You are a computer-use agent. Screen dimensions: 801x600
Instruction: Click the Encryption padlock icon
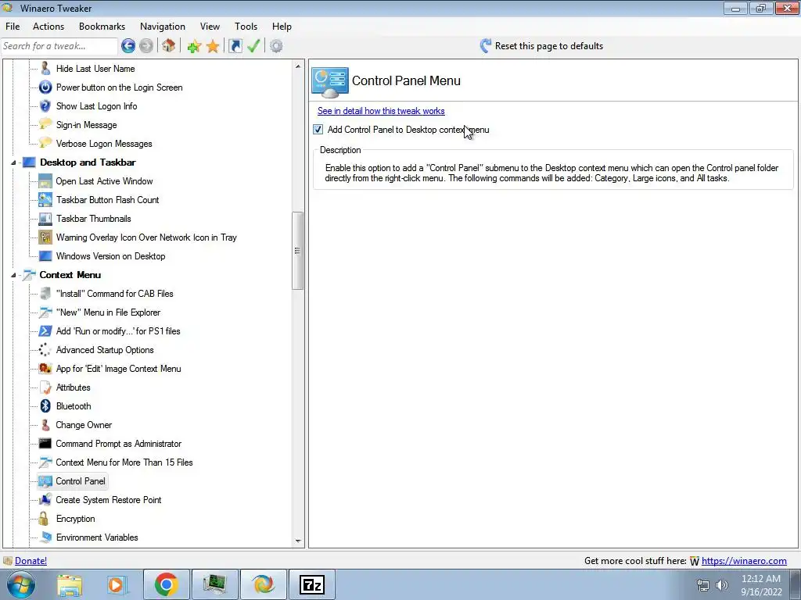(45, 519)
